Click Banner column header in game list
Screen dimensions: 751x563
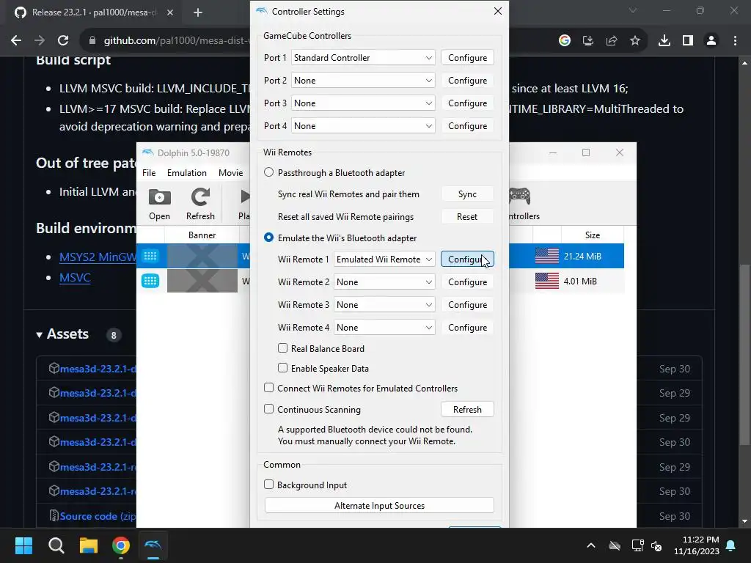point(202,235)
